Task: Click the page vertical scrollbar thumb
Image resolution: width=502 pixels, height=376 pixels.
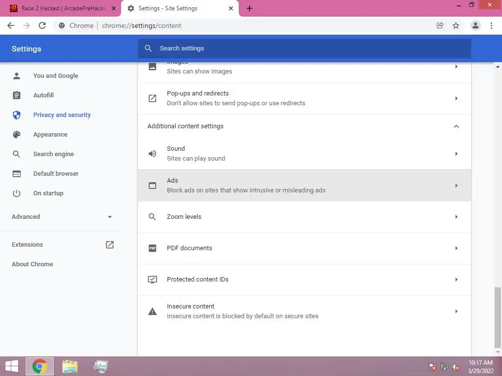Action: pos(498,317)
